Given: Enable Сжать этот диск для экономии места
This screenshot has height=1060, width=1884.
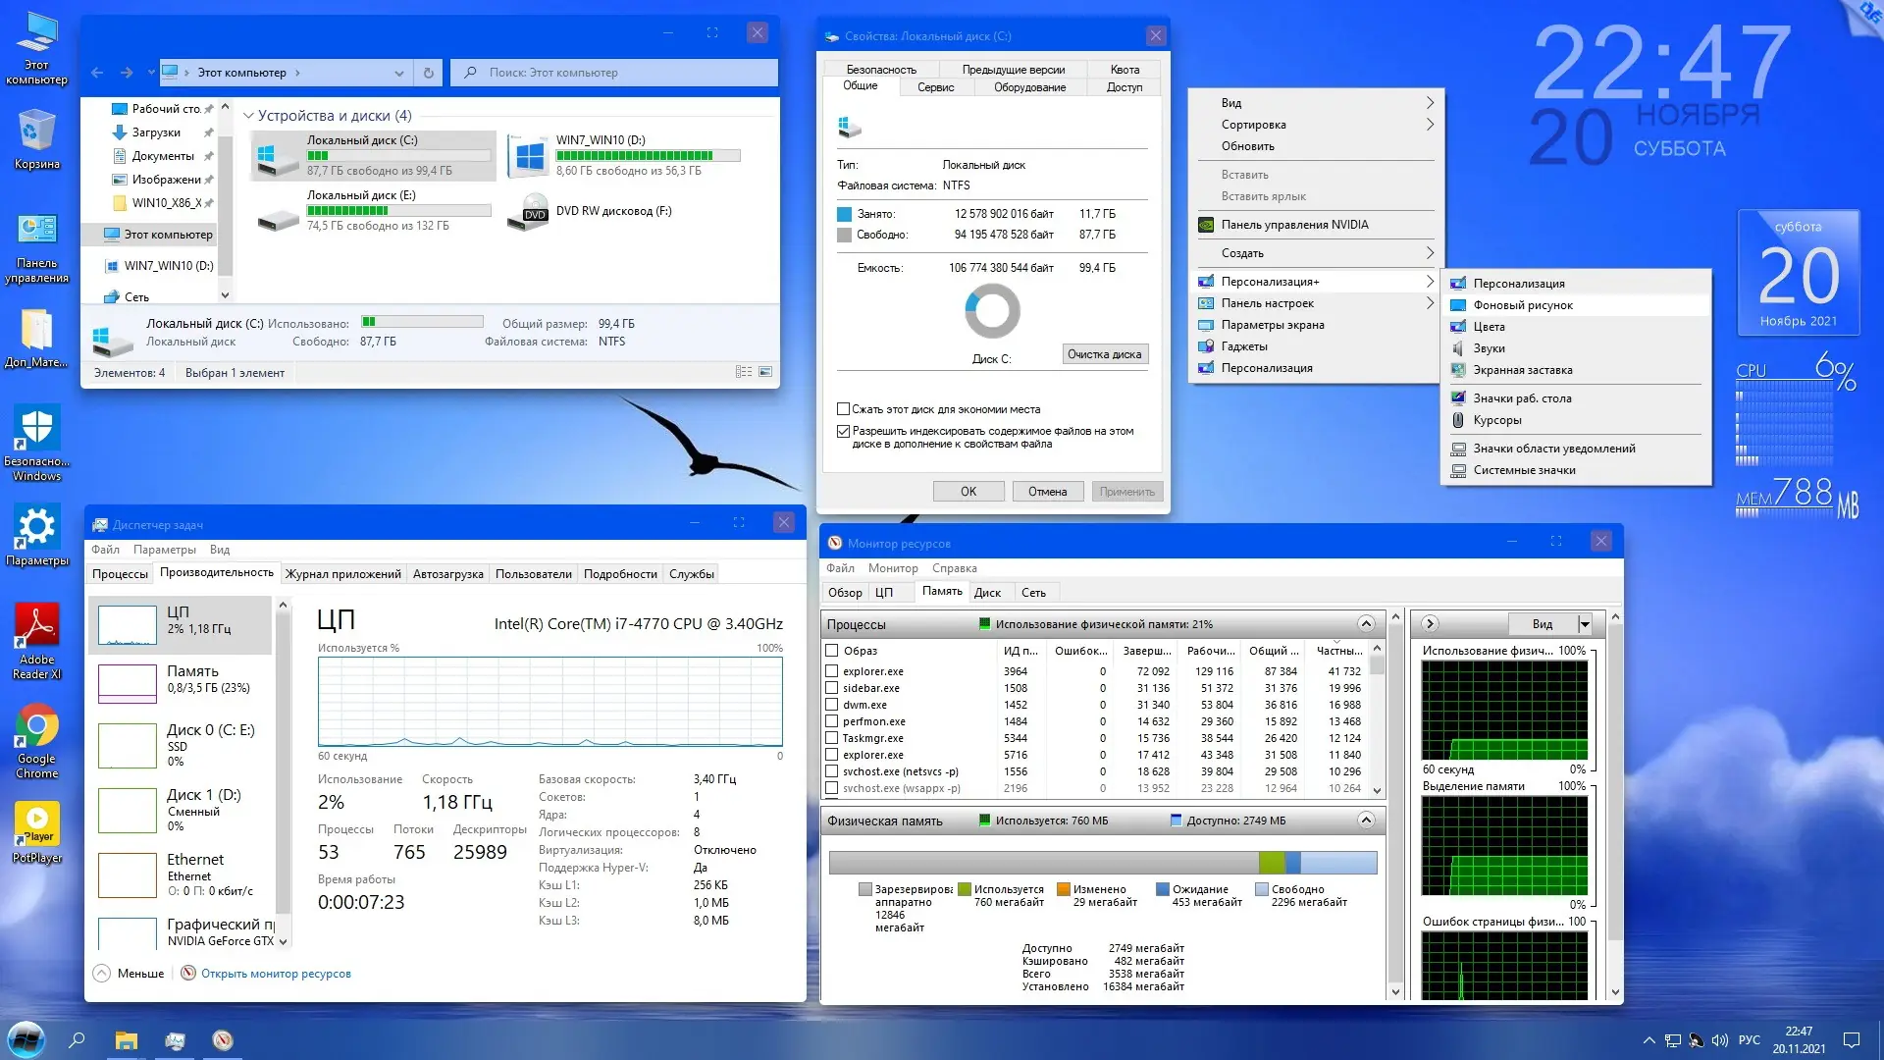Looking at the screenshot, I should 842,409.
